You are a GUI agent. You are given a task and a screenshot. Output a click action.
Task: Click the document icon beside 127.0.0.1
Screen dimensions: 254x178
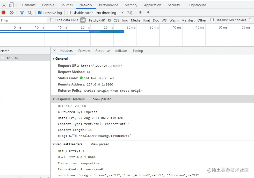coord(3,58)
